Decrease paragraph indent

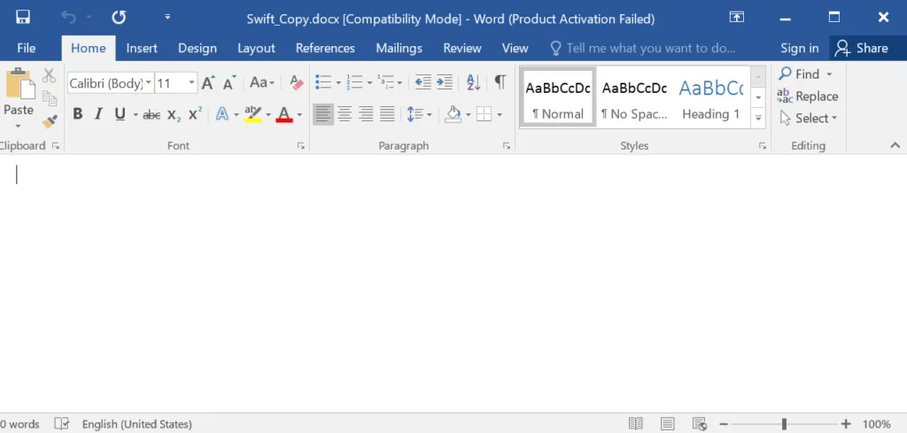coord(422,82)
